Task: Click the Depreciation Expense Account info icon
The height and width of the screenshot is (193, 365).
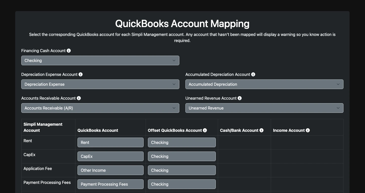Action: 81,74
